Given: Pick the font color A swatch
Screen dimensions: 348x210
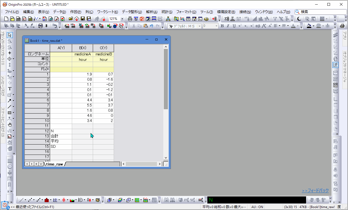Looking at the screenshot, I should coord(293,26).
